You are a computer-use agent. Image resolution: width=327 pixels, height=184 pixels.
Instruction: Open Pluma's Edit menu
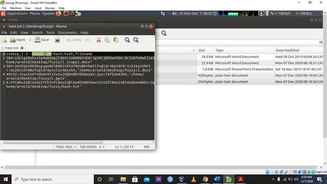pos(14,33)
